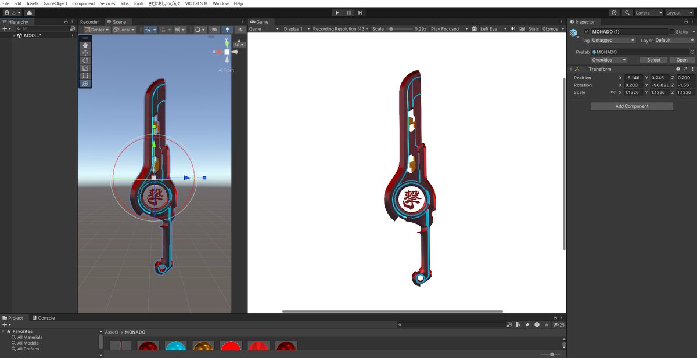Screen dimensions: 697x358
Task: Open the global search magnifier icon
Action: click(x=627, y=12)
